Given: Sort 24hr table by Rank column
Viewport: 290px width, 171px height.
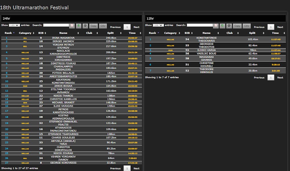Looking at the screenshot, I should pyautogui.click(x=8, y=33).
